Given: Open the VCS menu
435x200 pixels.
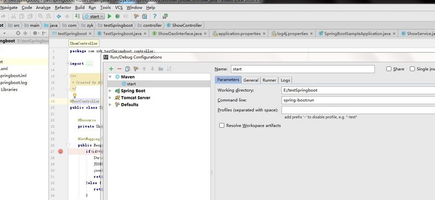Looking at the screenshot, I should [x=119, y=8].
